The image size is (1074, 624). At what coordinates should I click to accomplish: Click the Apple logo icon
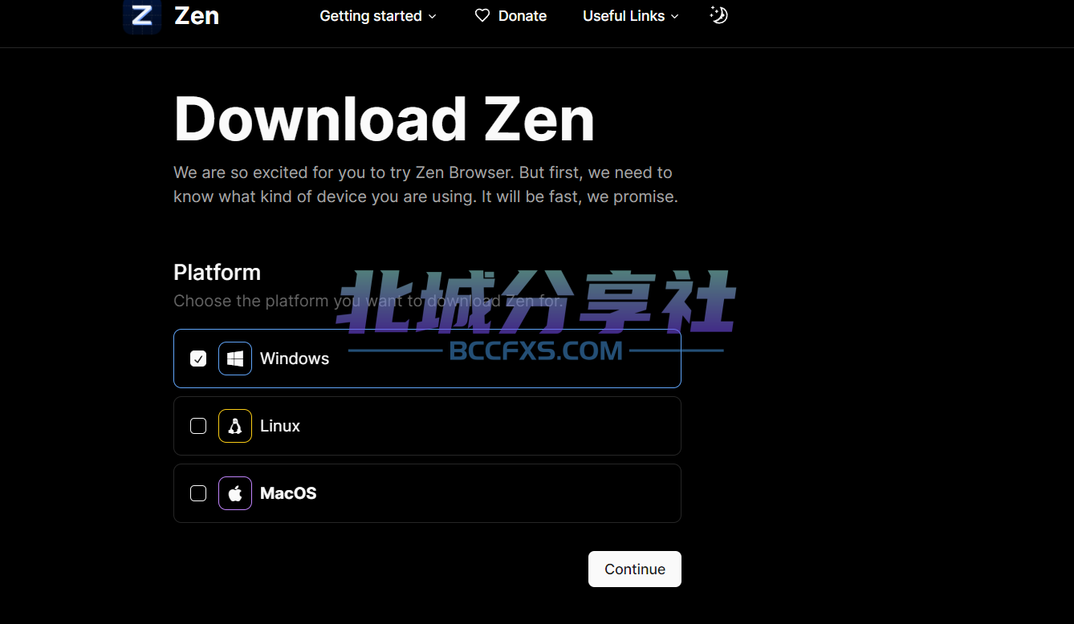click(x=235, y=493)
